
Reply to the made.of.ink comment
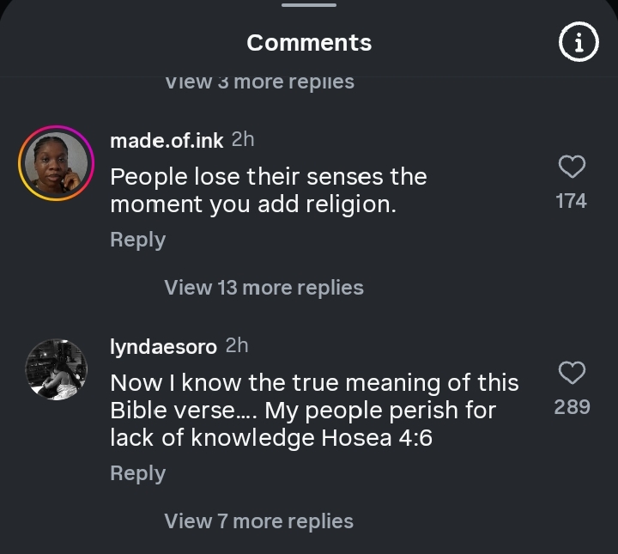(x=137, y=240)
